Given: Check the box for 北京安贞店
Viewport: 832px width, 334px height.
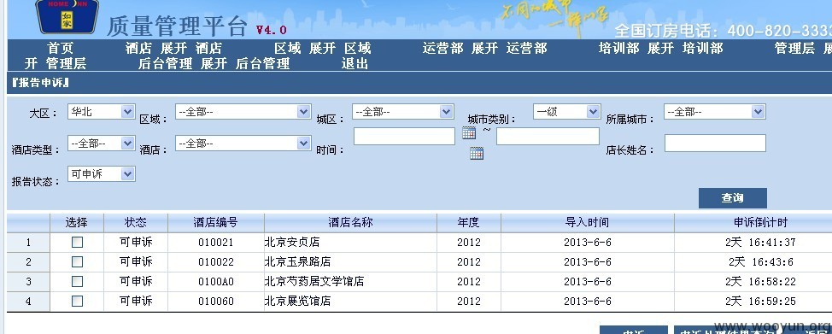Looking at the screenshot, I should (78, 242).
